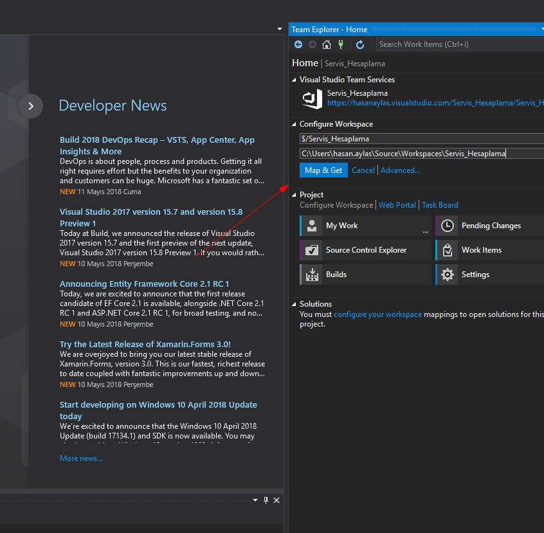544x533 pixels.
Task: Select the Servis_Hesaplama project name text
Action: point(357,93)
